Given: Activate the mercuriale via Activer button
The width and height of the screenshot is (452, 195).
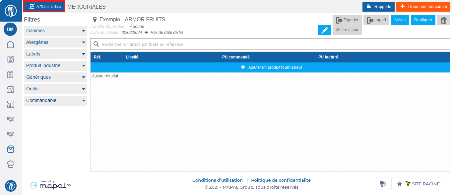Looking at the screenshot, I should tap(400, 20).
